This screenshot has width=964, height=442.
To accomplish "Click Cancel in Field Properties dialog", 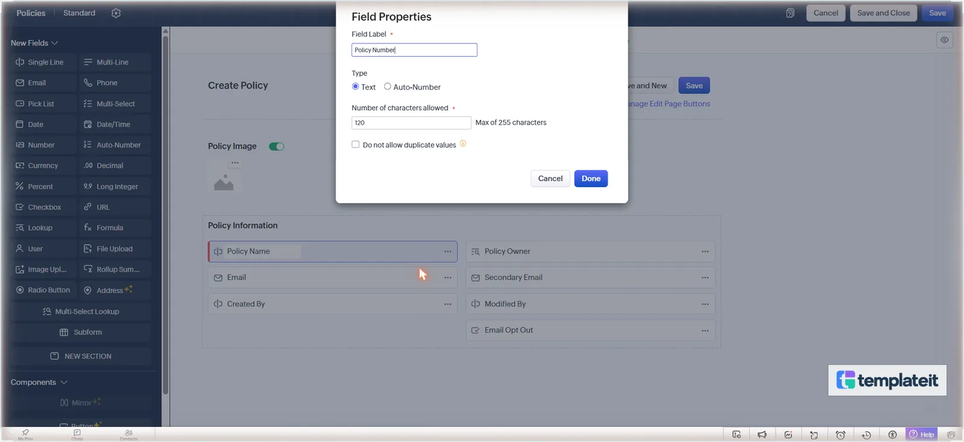I will point(550,178).
